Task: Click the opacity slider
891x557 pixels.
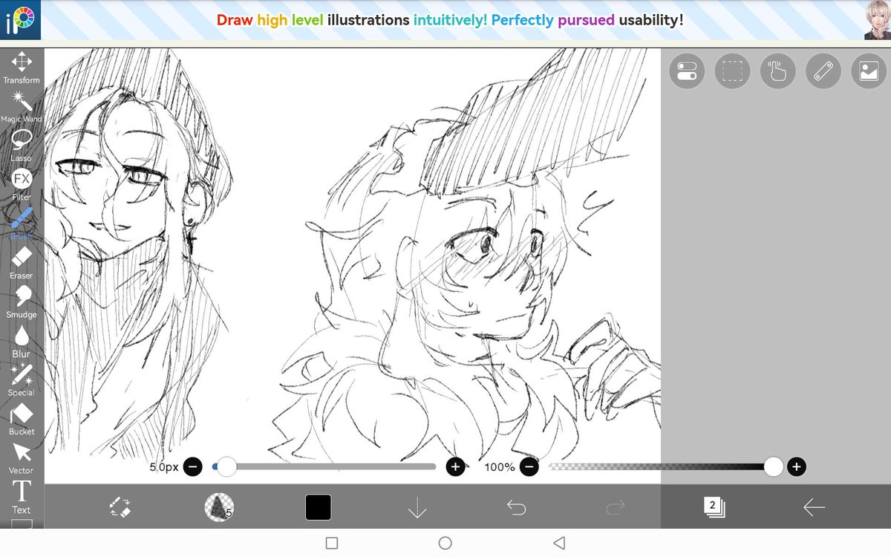Action: pos(665,466)
